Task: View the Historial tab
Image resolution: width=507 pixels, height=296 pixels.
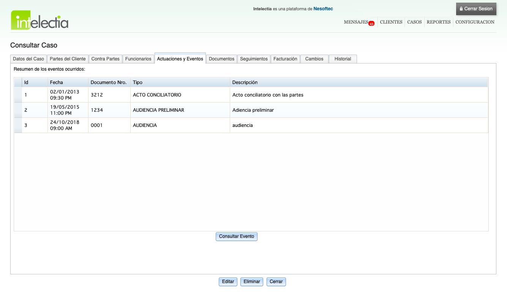Action: coord(343,59)
